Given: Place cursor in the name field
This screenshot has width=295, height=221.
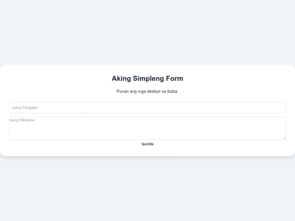Looking at the screenshot, I should click(x=147, y=107).
